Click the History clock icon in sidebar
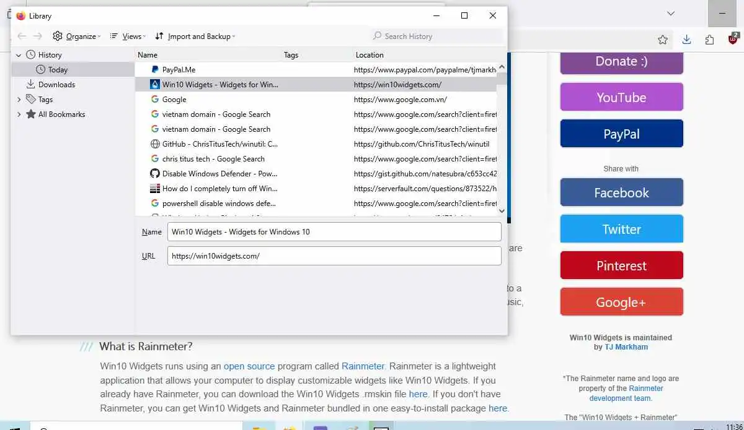Image resolution: width=744 pixels, height=430 pixels. pyautogui.click(x=30, y=55)
